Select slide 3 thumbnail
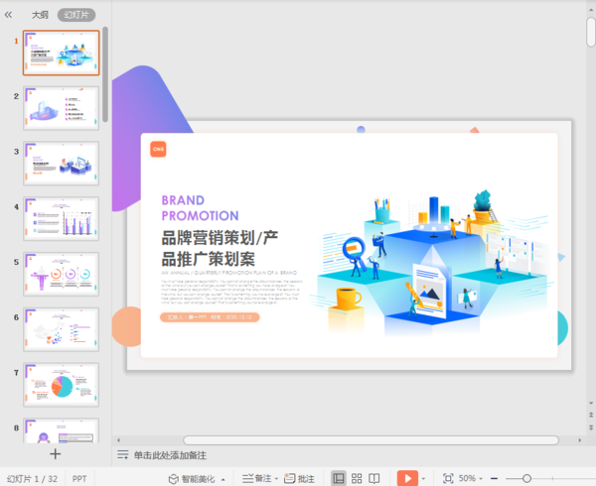Screen dimensions: 596x486 click(62, 164)
